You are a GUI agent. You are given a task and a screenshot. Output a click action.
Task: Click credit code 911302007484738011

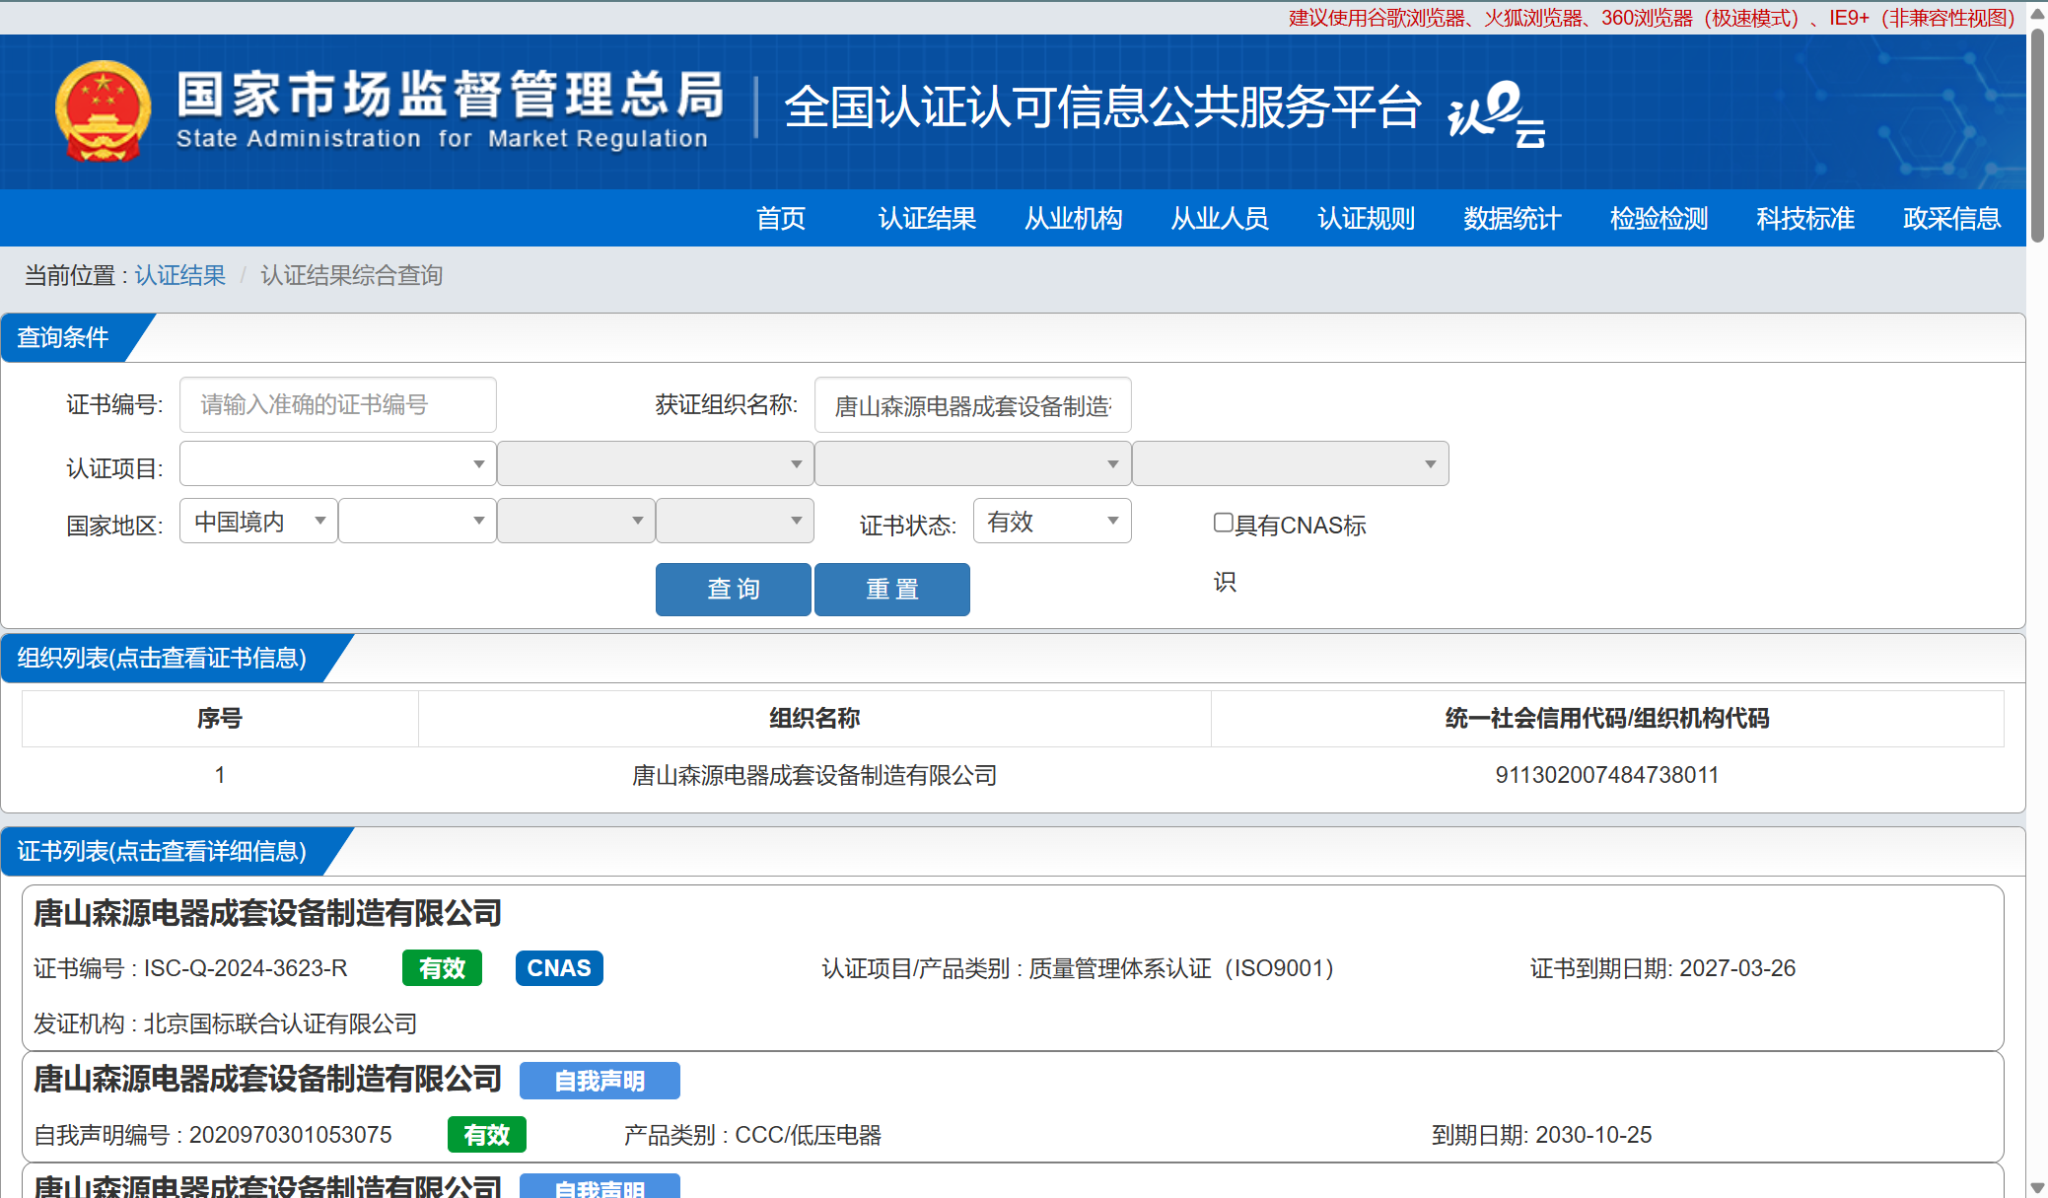(1607, 775)
